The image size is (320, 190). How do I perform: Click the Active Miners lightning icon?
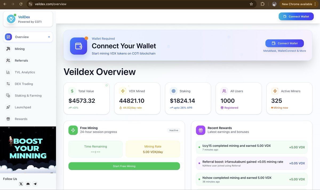tap(275, 91)
